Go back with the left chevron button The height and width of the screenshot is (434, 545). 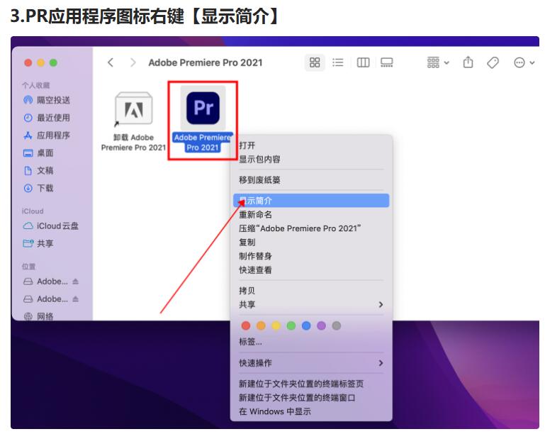(x=111, y=62)
